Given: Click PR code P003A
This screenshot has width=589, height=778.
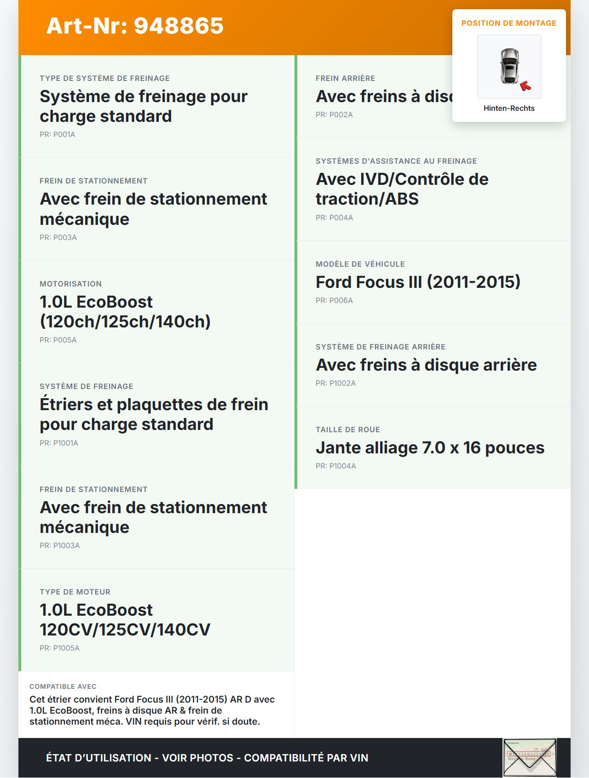Looking at the screenshot, I should (x=58, y=237).
